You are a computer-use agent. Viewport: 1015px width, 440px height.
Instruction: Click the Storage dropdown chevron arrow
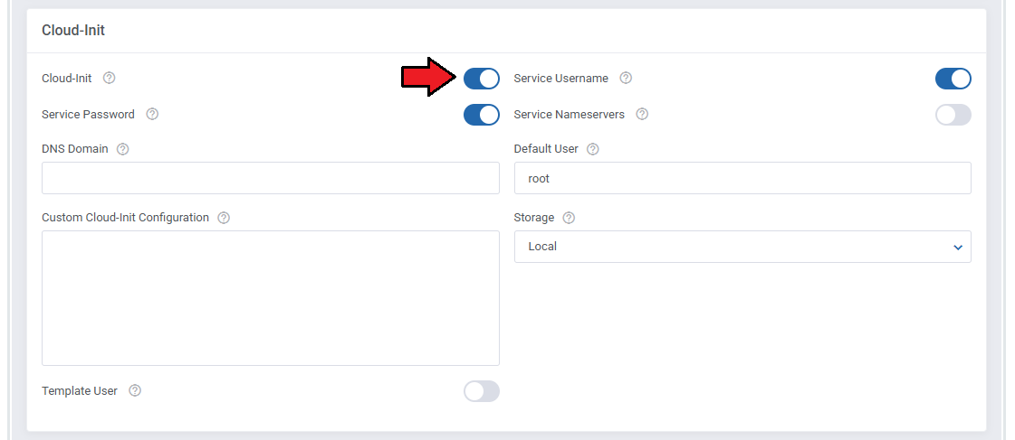pos(958,248)
